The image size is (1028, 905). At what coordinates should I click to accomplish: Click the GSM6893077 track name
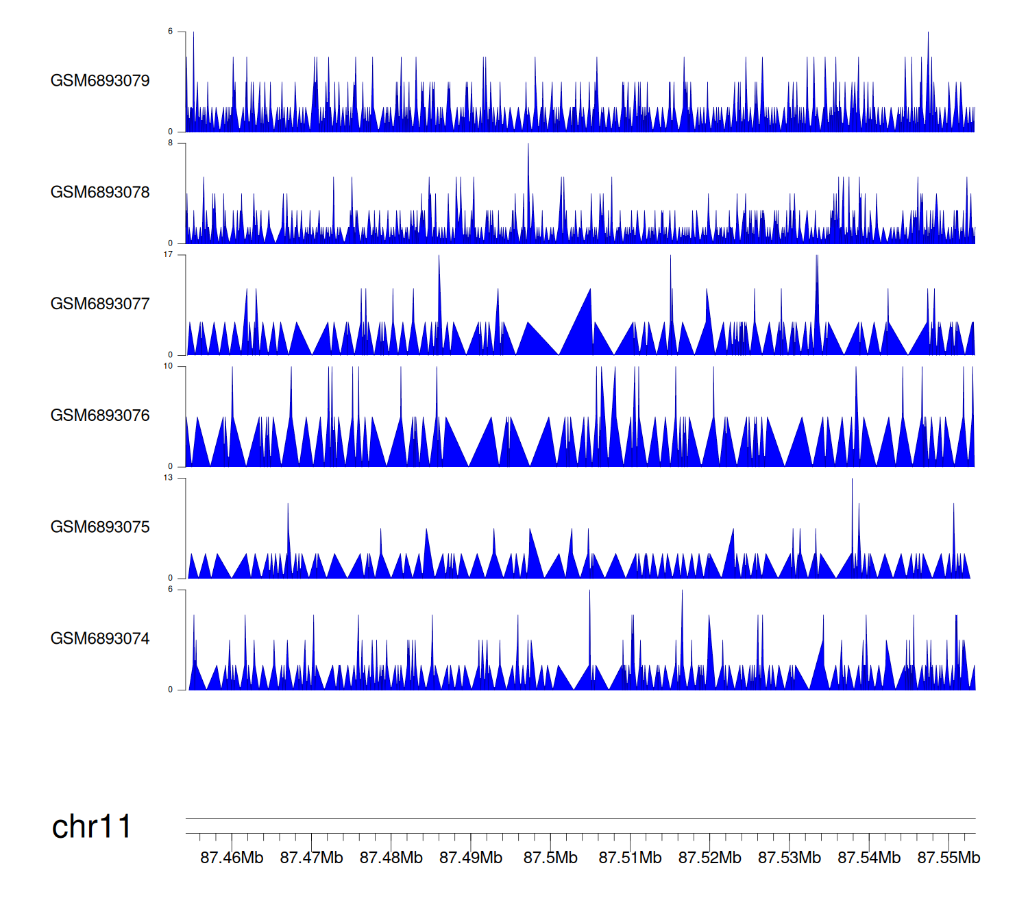coord(100,304)
